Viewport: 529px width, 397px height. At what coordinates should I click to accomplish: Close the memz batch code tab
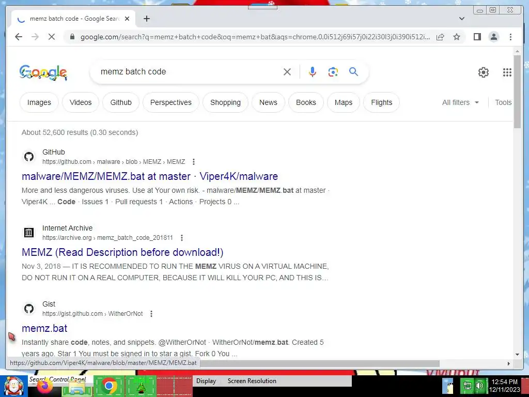(127, 19)
